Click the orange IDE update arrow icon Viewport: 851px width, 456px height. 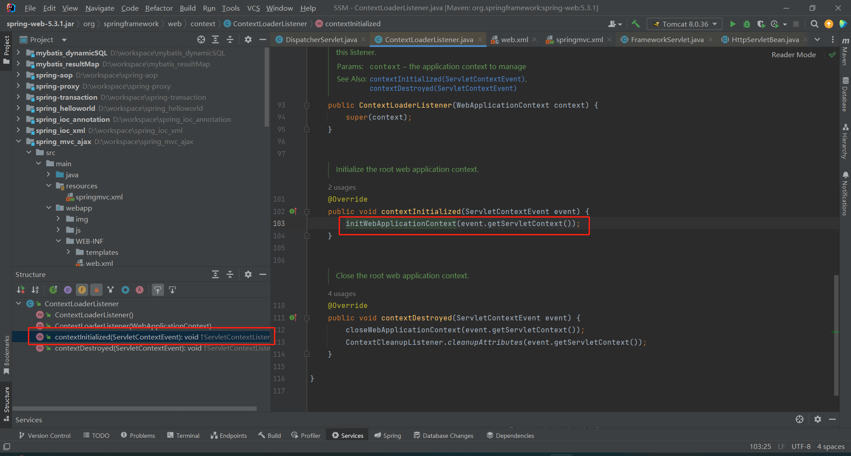tap(828, 24)
